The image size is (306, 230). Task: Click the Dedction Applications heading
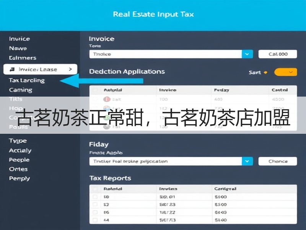coord(127,71)
